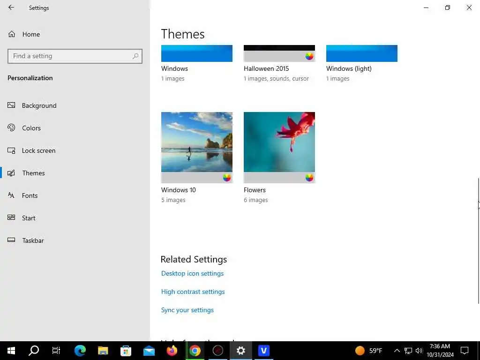Open weather widget showing 59°F
This screenshot has height=360, width=480.
pos(368,351)
